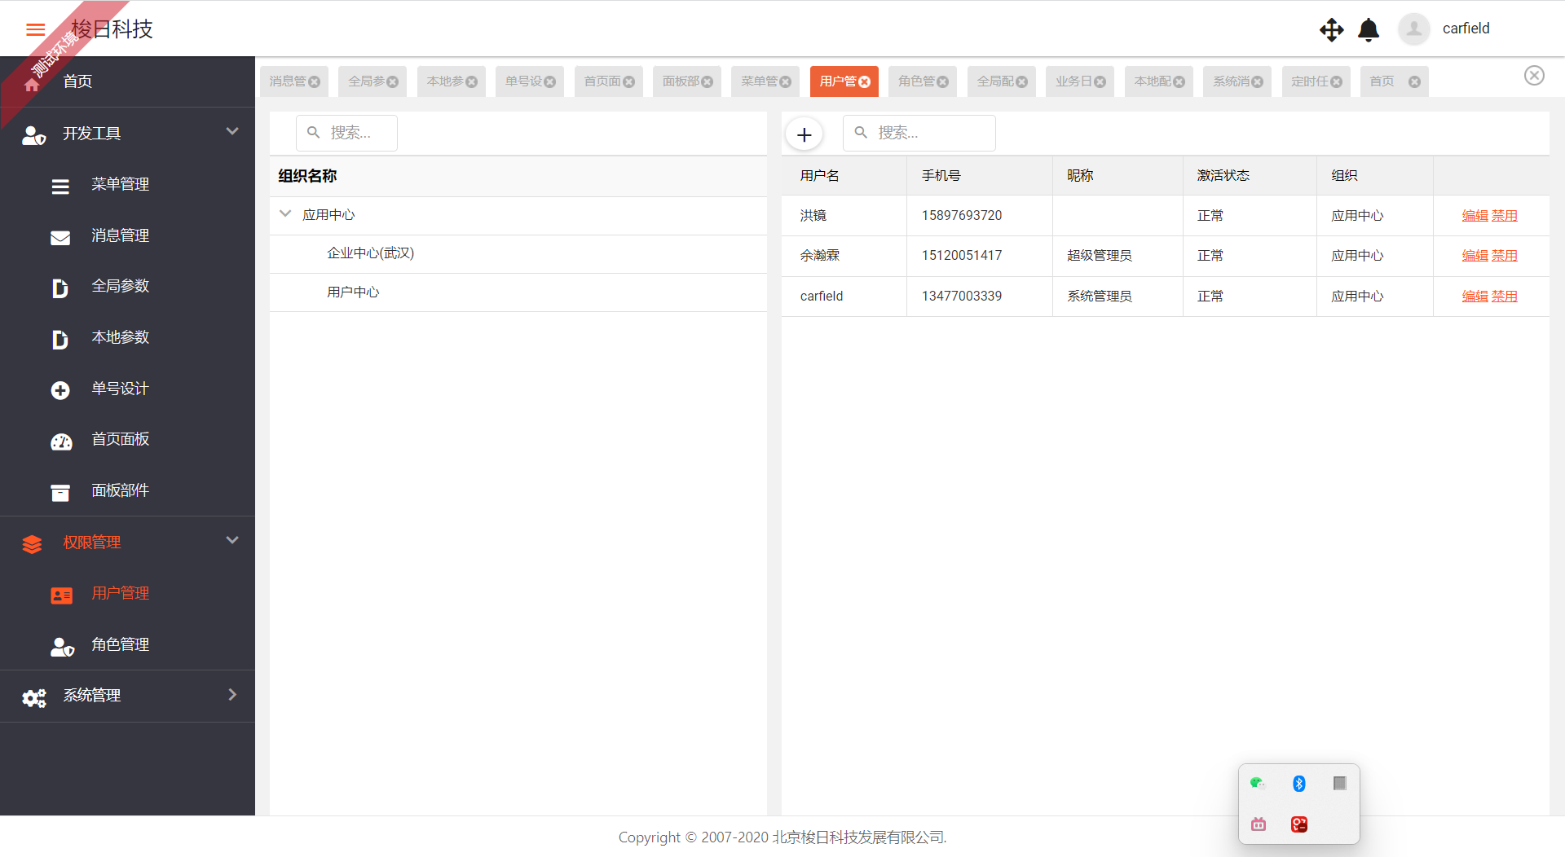Edit user 洪镝
Viewport: 1565px width, 857px height.
[1475, 216]
